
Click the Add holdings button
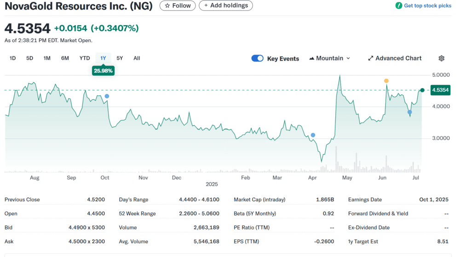click(225, 6)
